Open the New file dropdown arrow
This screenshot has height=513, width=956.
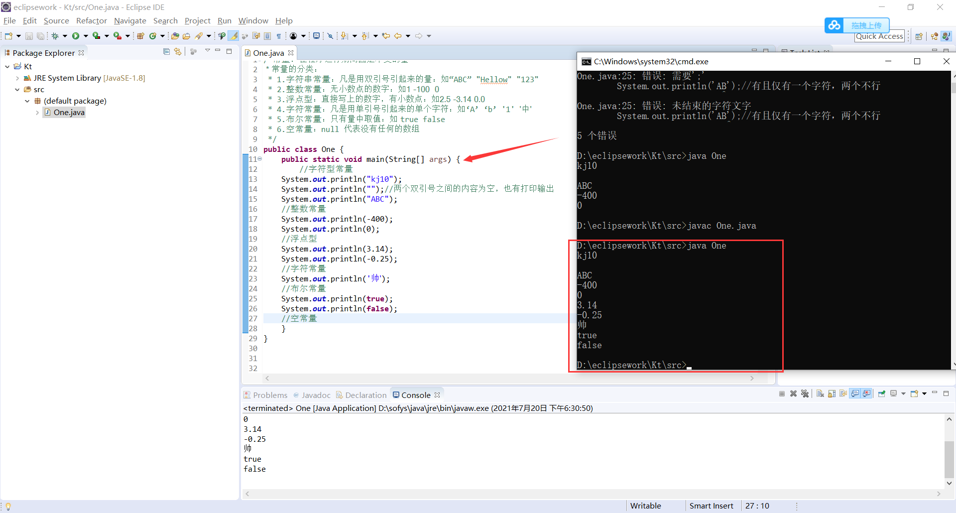(18, 36)
